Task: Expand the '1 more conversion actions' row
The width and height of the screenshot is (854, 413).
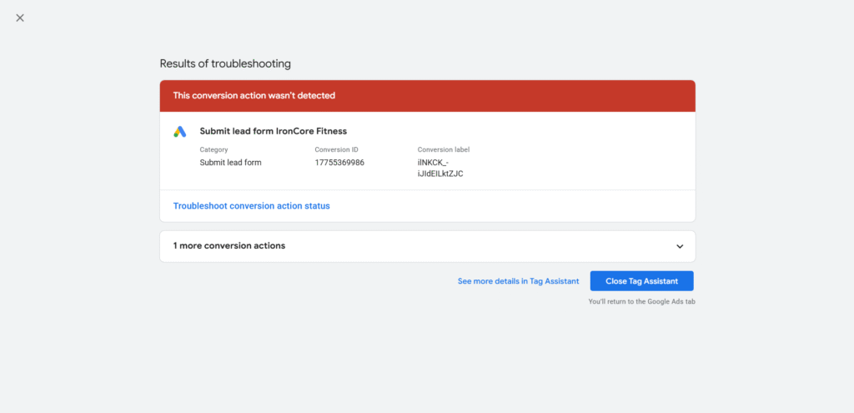Action: [428, 246]
